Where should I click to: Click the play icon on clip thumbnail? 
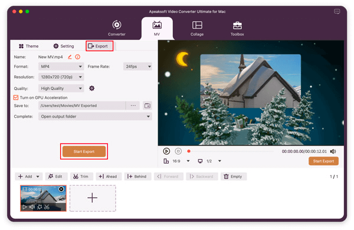[24, 207]
